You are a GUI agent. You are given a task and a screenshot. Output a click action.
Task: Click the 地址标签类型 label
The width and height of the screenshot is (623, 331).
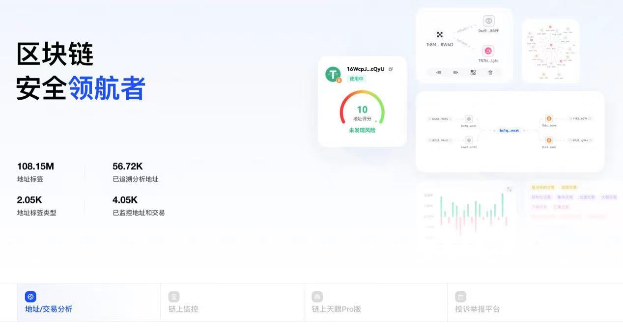click(37, 213)
